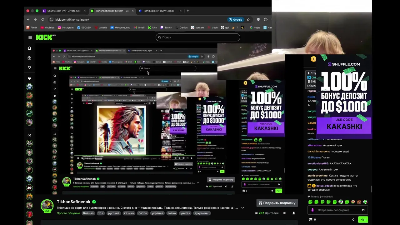Click the Поиск search field
The width and height of the screenshot is (400, 225).
(x=198, y=37)
